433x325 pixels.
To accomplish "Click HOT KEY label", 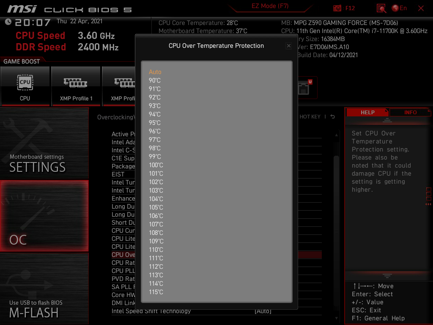I will point(310,117).
